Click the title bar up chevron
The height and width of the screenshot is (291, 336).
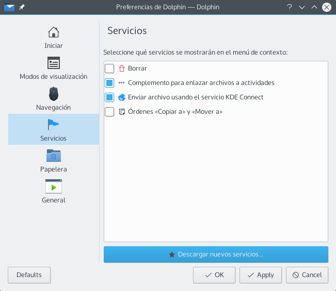click(314, 7)
